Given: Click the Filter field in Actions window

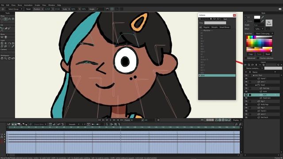Looking at the screenshot, I should pos(215,23).
